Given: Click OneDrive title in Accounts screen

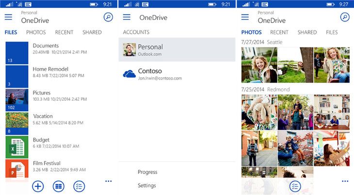Looking at the screenshot, I should point(153,17).
